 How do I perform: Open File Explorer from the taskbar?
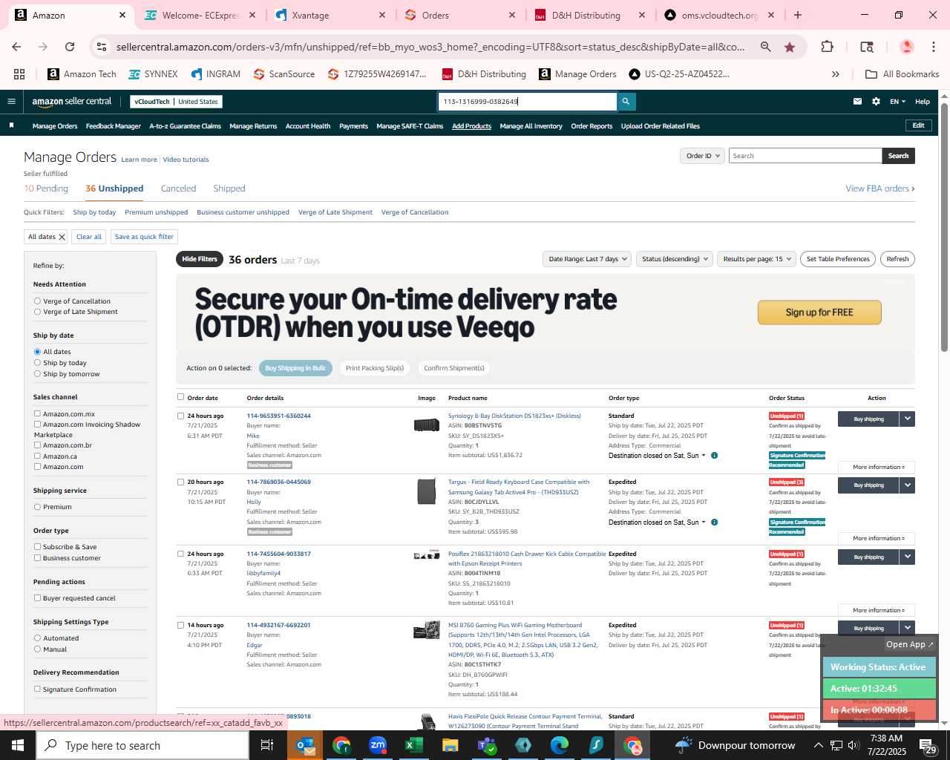pos(451,745)
